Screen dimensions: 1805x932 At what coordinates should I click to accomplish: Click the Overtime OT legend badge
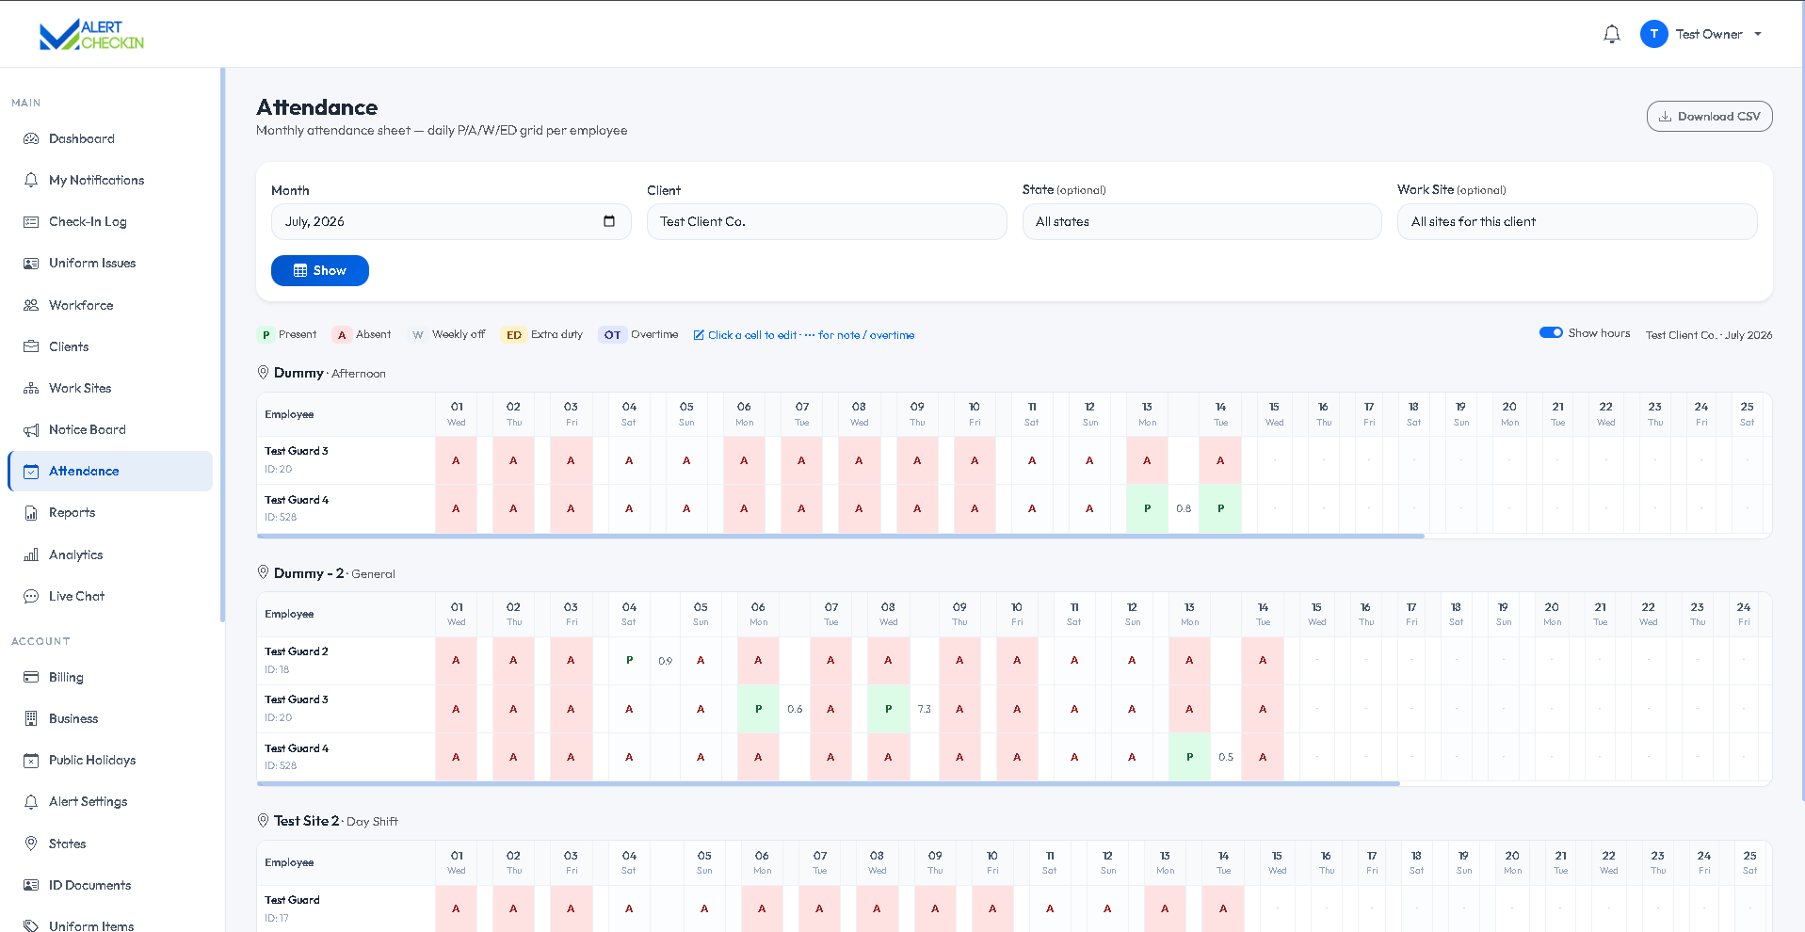(x=612, y=335)
